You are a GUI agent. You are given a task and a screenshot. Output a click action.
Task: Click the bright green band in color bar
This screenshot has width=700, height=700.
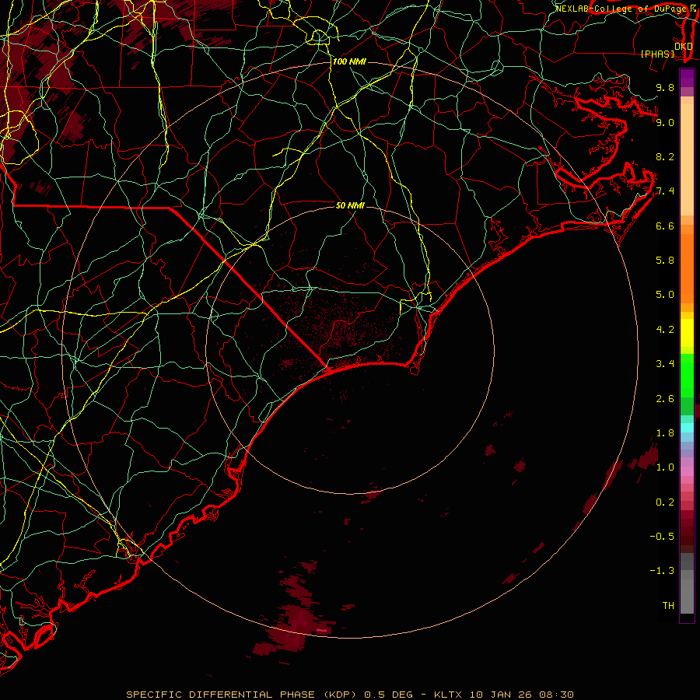click(x=687, y=375)
